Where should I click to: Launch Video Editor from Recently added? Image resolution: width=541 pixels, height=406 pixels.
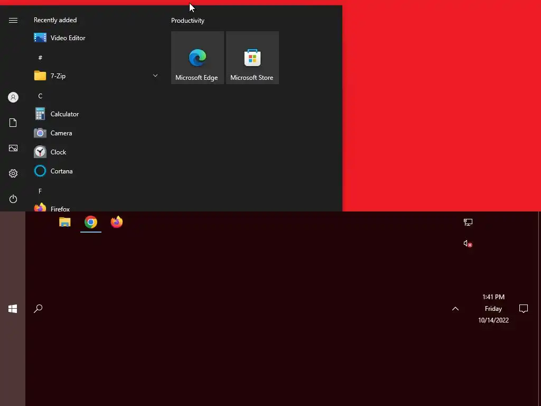tap(97, 38)
